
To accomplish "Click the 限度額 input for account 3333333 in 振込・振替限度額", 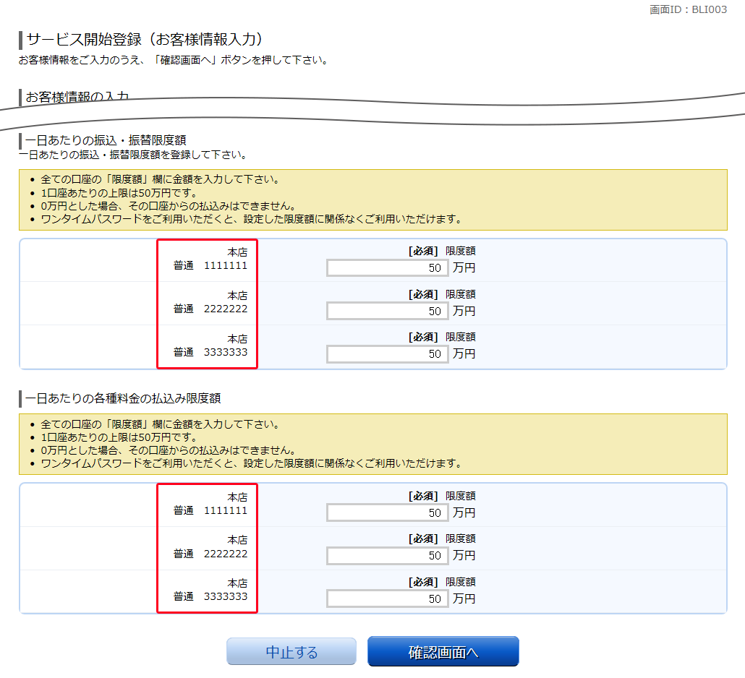I will 387,353.
